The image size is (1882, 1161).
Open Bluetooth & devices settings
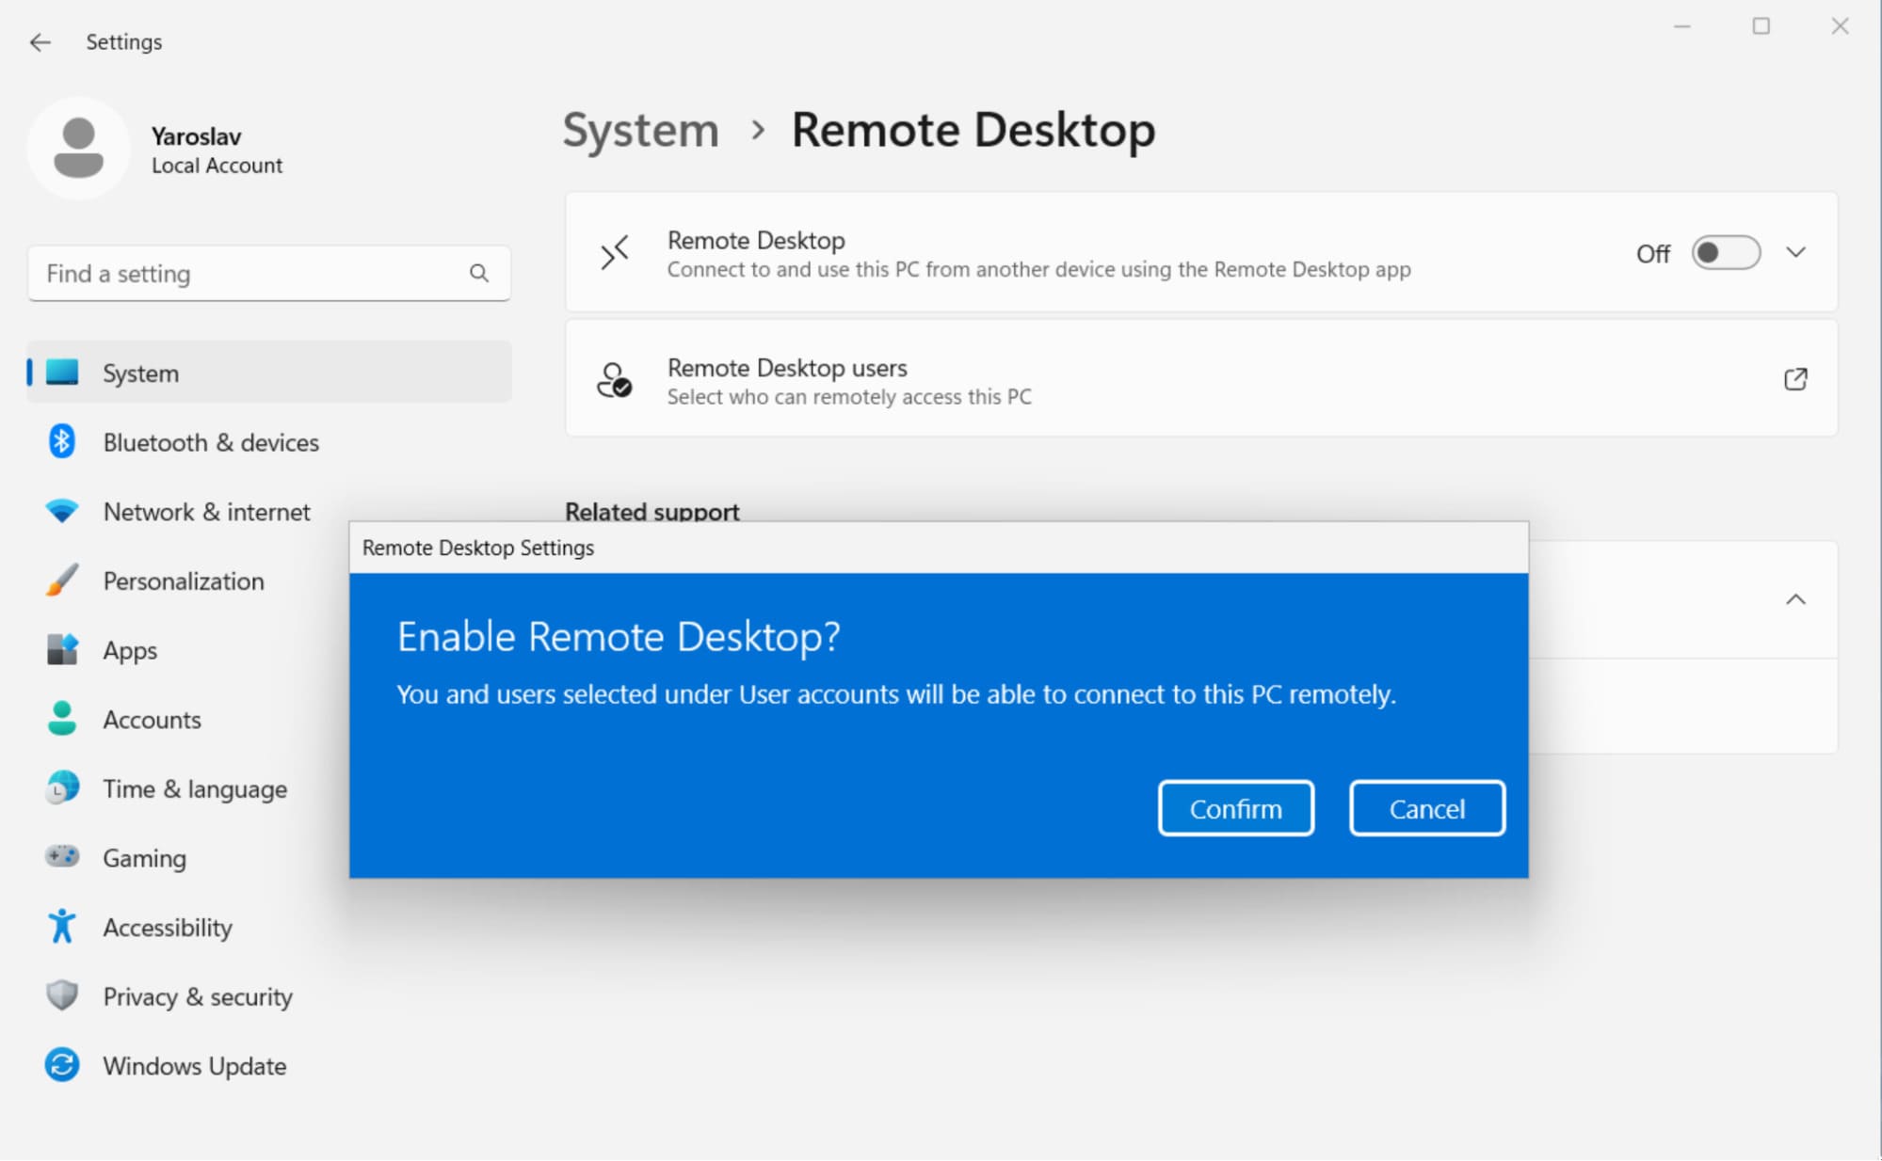coord(269,442)
